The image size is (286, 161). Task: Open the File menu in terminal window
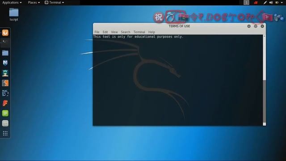point(97,32)
